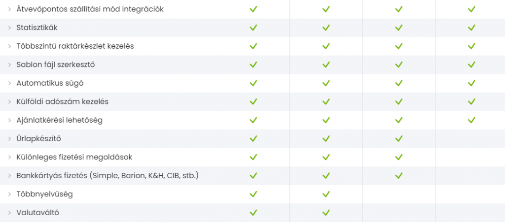Open the Külföldi adószám kezelés row label
Screen dimensions: 505x222
[62, 102]
